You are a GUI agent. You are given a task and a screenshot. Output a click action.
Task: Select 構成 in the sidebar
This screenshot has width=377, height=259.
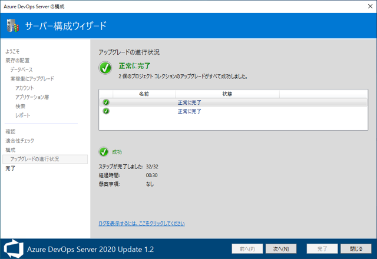pyautogui.click(x=11, y=150)
